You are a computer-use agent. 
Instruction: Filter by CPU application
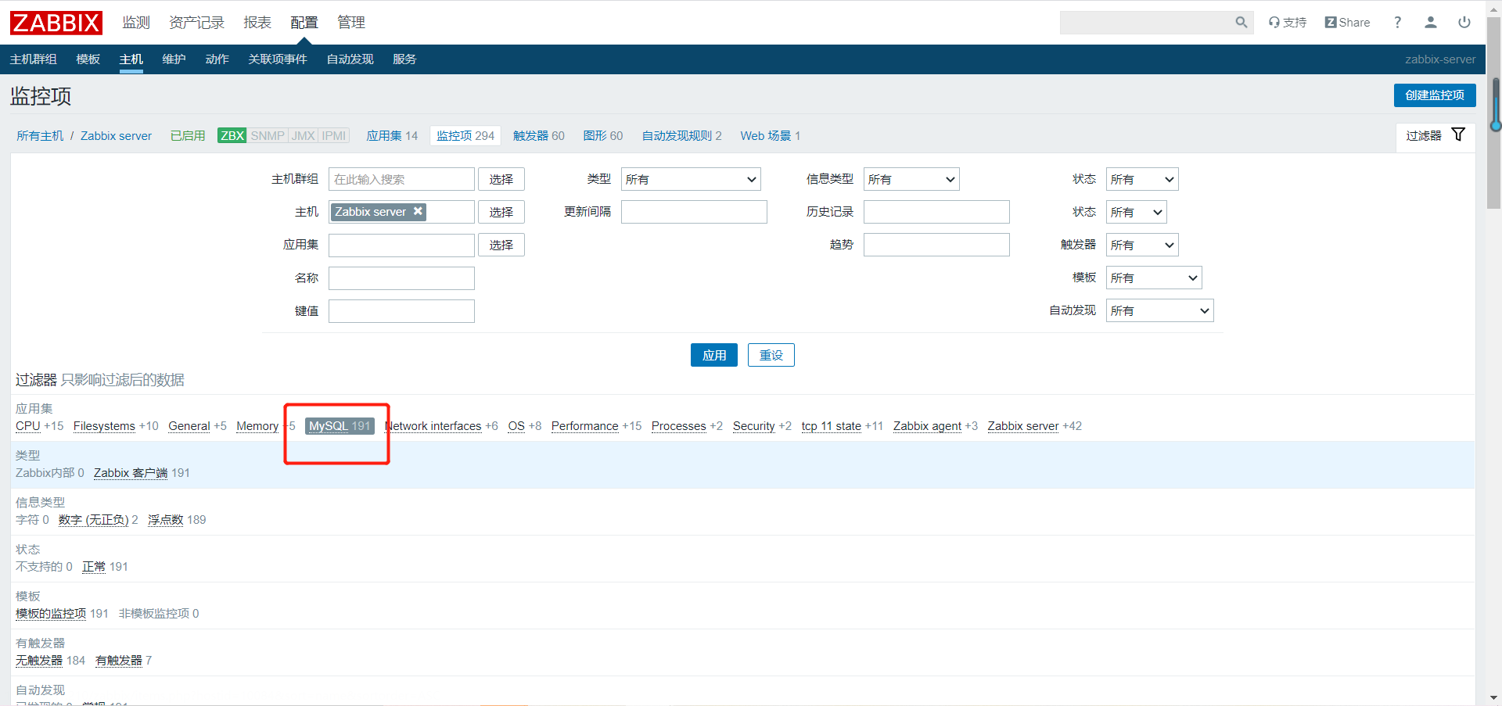pyautogui.click(x=28, y=426)
